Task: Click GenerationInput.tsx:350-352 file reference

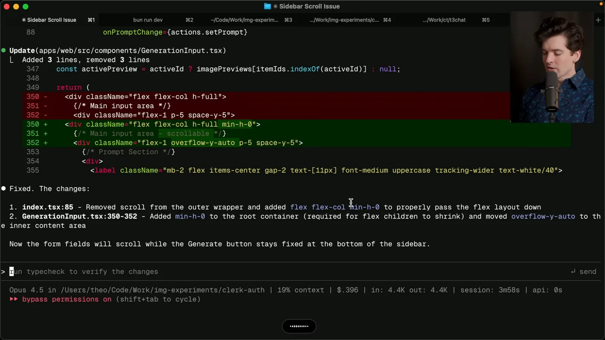Action: tap(79, 216)
